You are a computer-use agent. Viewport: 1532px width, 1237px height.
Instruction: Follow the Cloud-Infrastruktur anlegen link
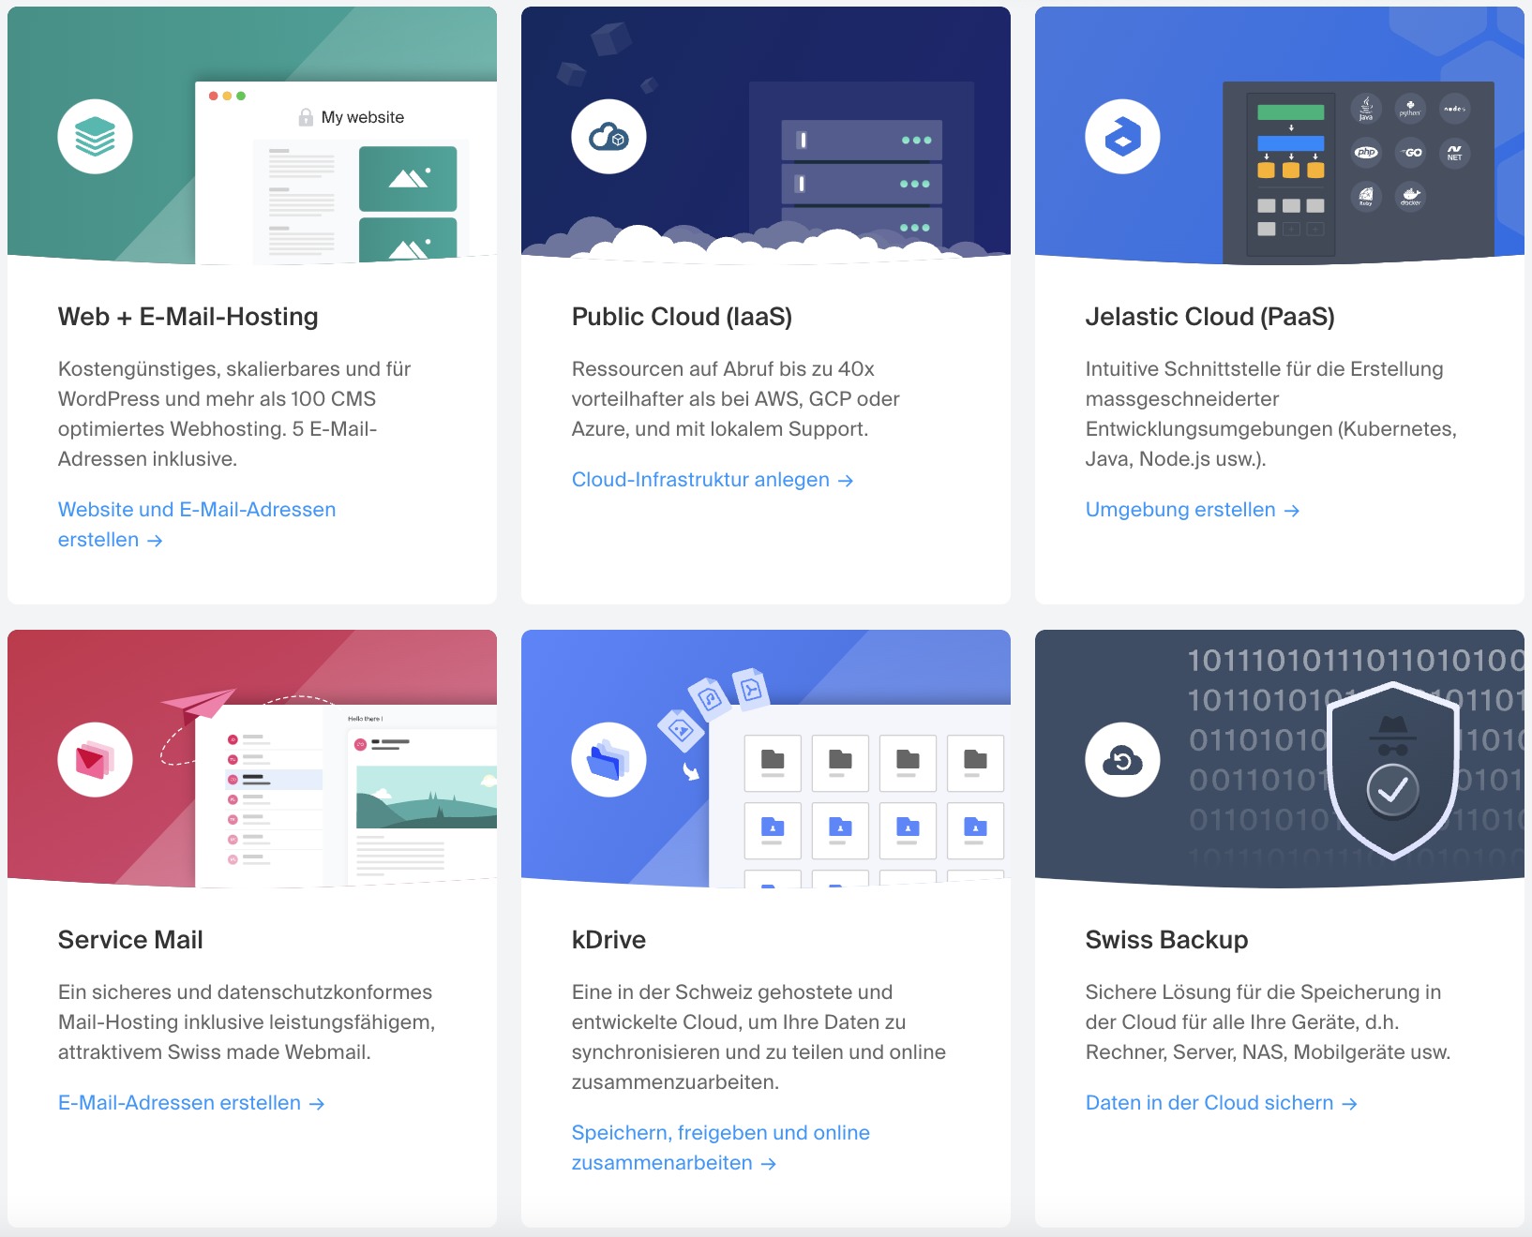click(713, 480)
